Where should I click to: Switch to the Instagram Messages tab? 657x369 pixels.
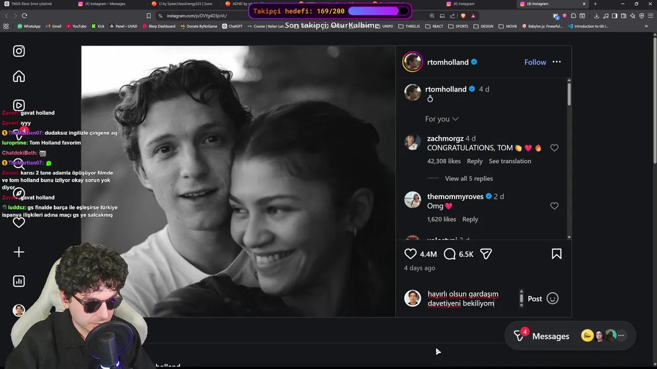(110, 4)
